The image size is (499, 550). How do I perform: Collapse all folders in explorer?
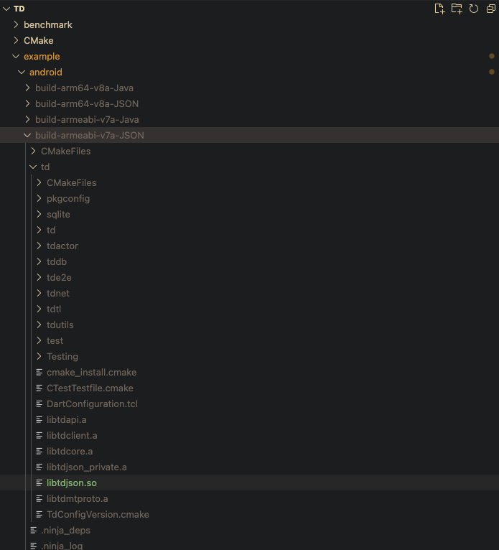click(x=491, y=9)
